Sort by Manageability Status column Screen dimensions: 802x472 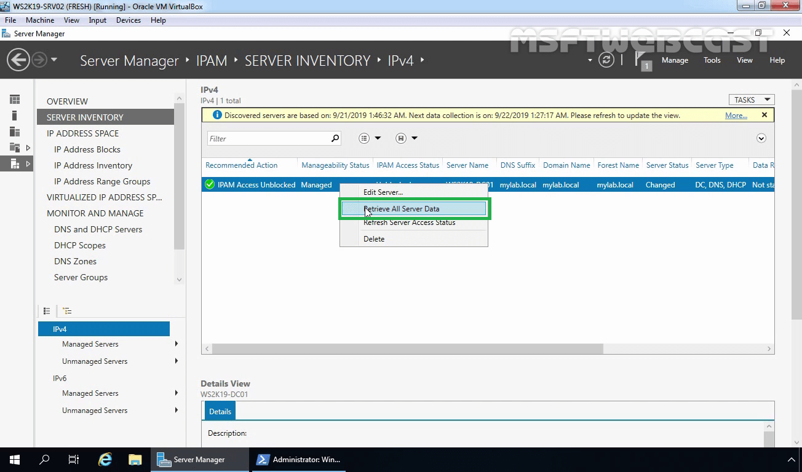(335, 165)
